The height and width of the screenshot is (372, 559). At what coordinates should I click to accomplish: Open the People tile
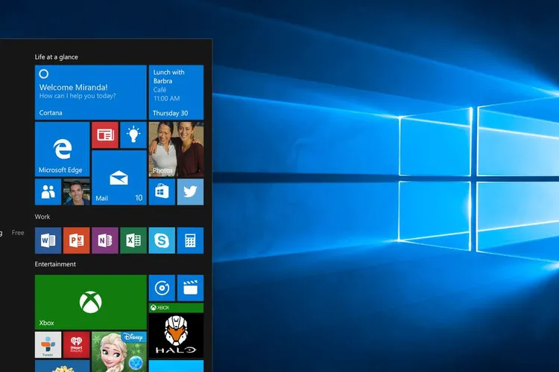coord(48,192)
